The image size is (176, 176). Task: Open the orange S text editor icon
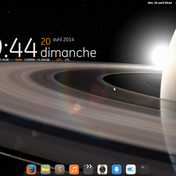point(60,169)
